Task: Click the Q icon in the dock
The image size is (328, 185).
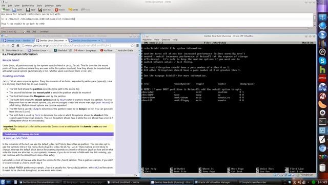Action: pos(322,52)
